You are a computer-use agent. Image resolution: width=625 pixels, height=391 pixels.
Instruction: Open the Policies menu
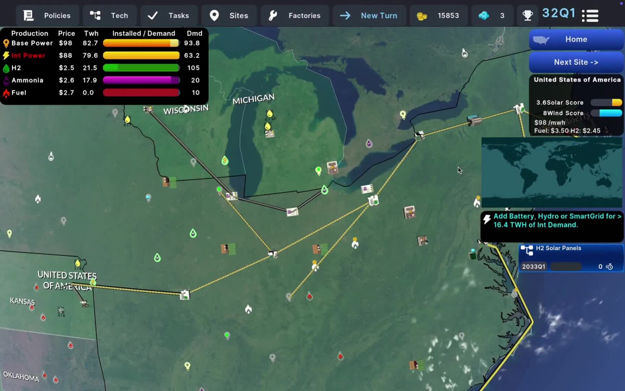click(x=47, y=16)
